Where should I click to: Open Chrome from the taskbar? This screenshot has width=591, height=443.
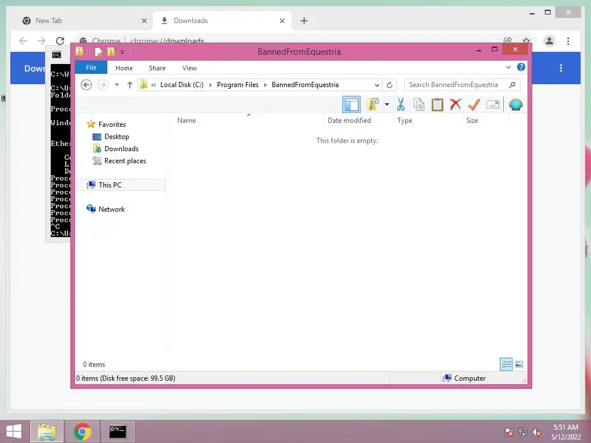pos(83,431)
